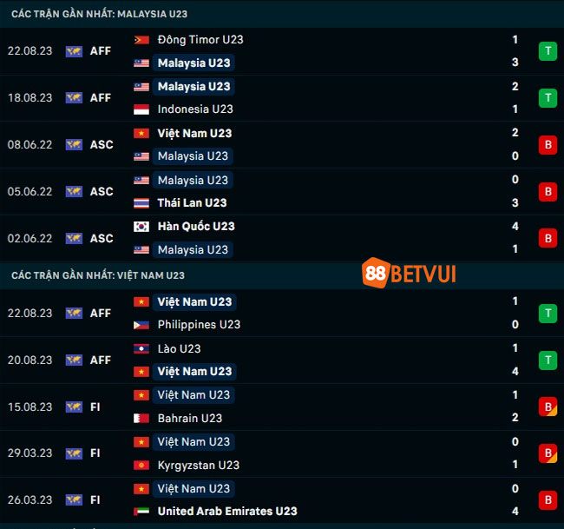Click the B badge for the Bahrain match
Screen dimensions: 564x529
pos(548,407)
